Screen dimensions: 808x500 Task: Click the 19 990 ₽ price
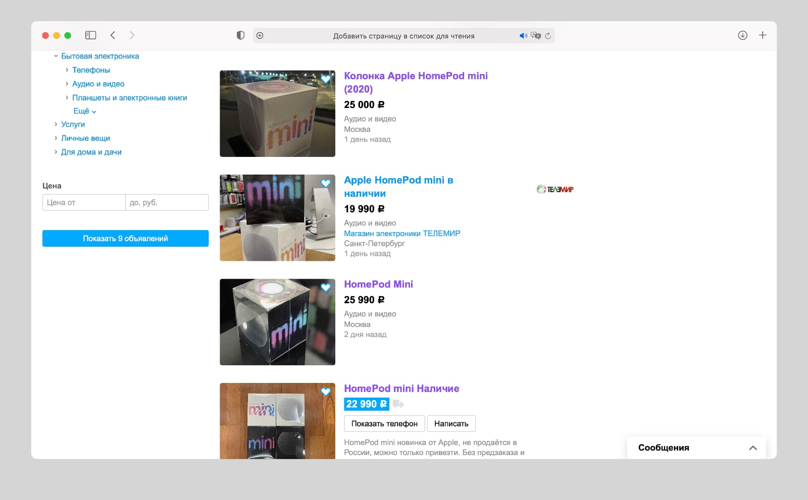click(364, 209)
